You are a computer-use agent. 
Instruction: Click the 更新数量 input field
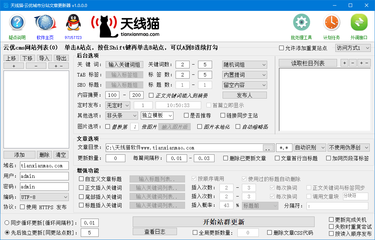click(x=116, y=158)
